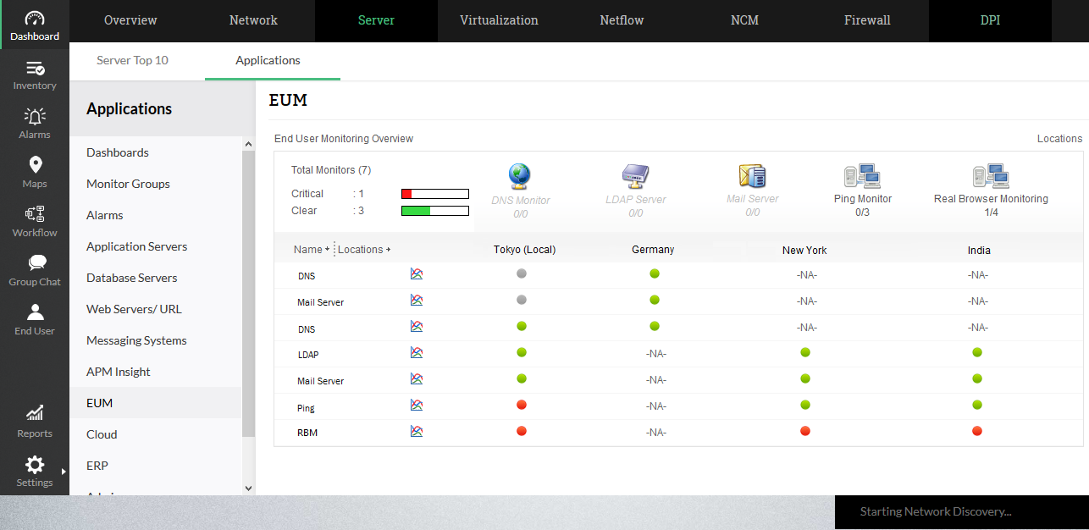Viewport: 1089px width, 530px height.
Task: Open the Group Chat icon
Action: click(x=36, y=263)
